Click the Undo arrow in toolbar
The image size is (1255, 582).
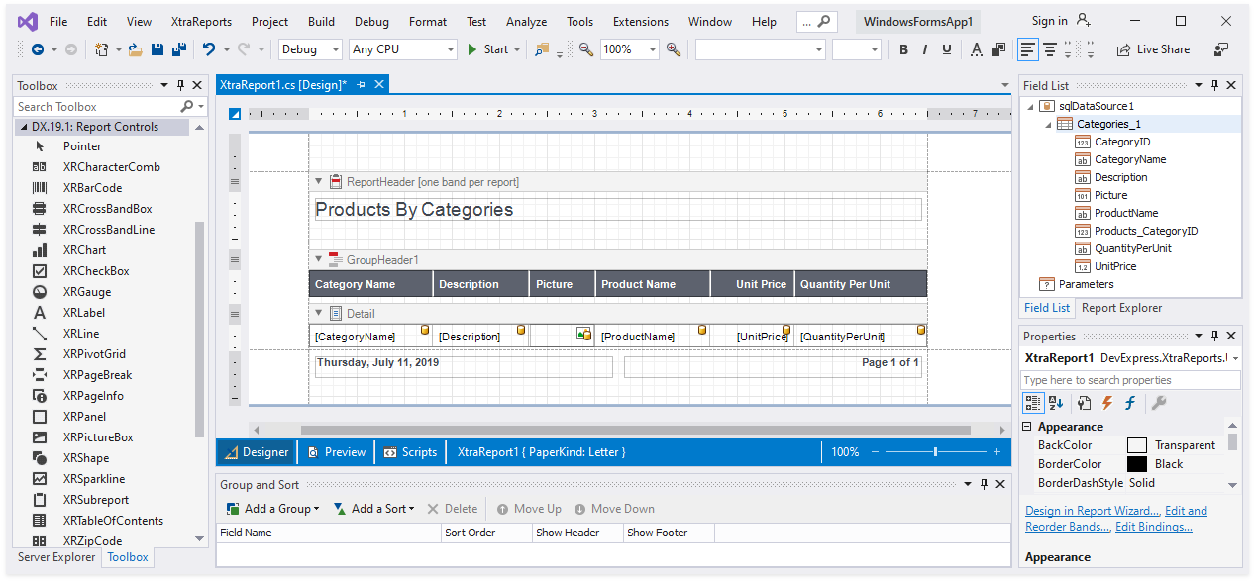coord(209,49)
